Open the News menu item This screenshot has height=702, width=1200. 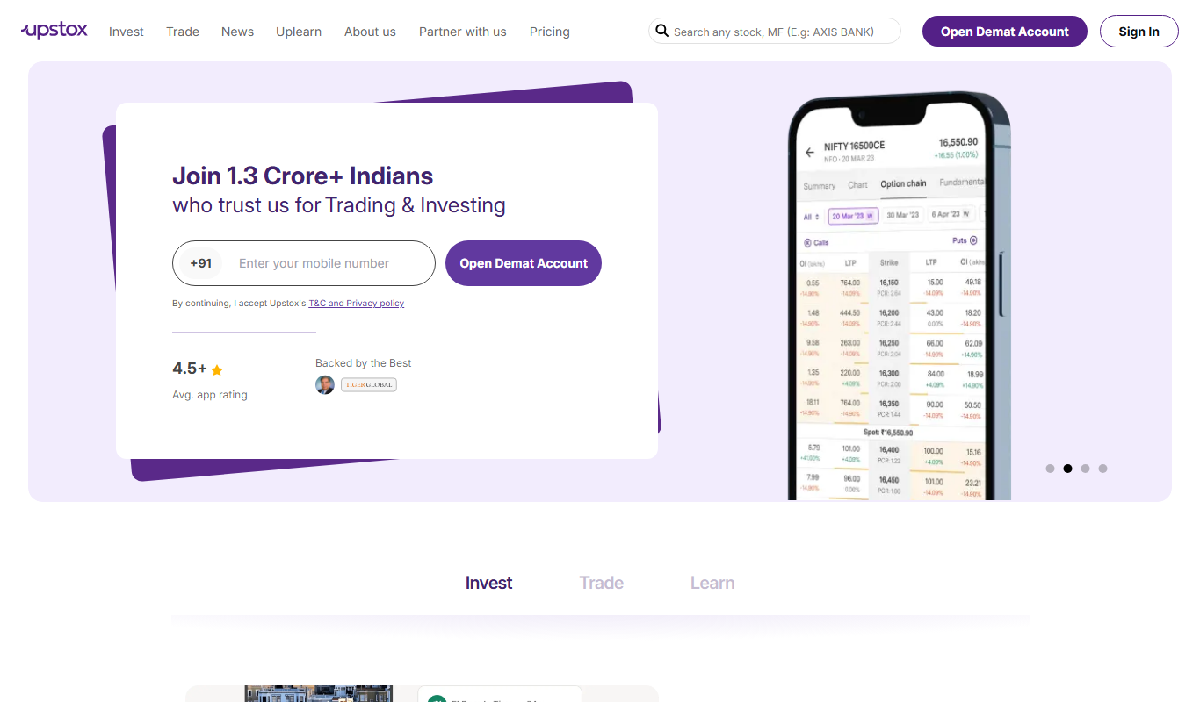point(237,32)
